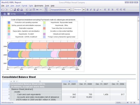
Task: Click the insert table grid icon
Action: click(x=34, y=10)
